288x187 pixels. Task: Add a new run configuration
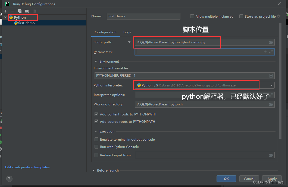[x=6, y=11]
